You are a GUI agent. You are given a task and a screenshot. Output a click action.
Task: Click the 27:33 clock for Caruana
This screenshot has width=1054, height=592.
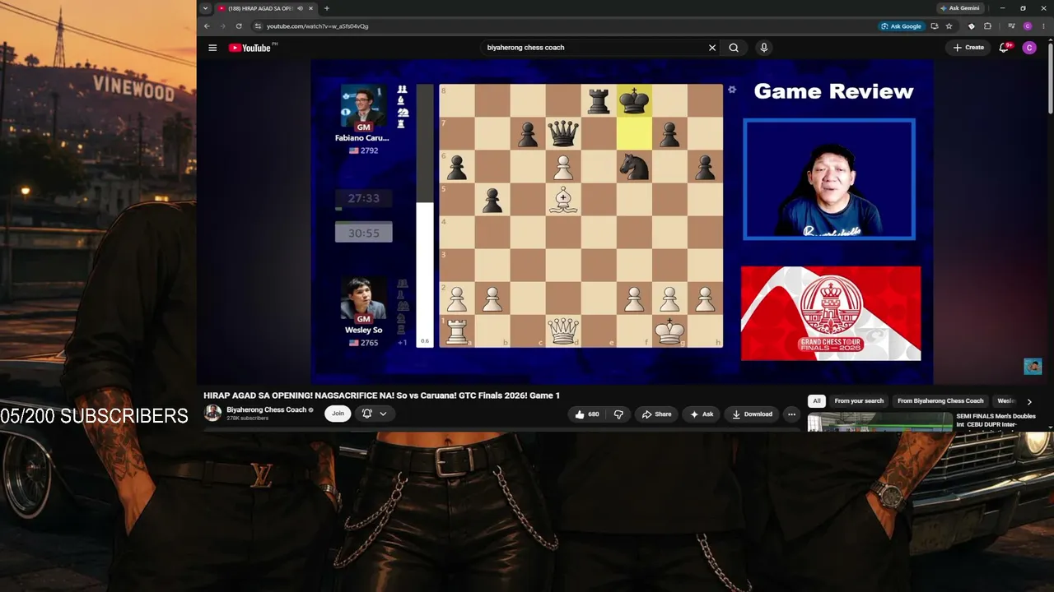(x=363, y=198)
